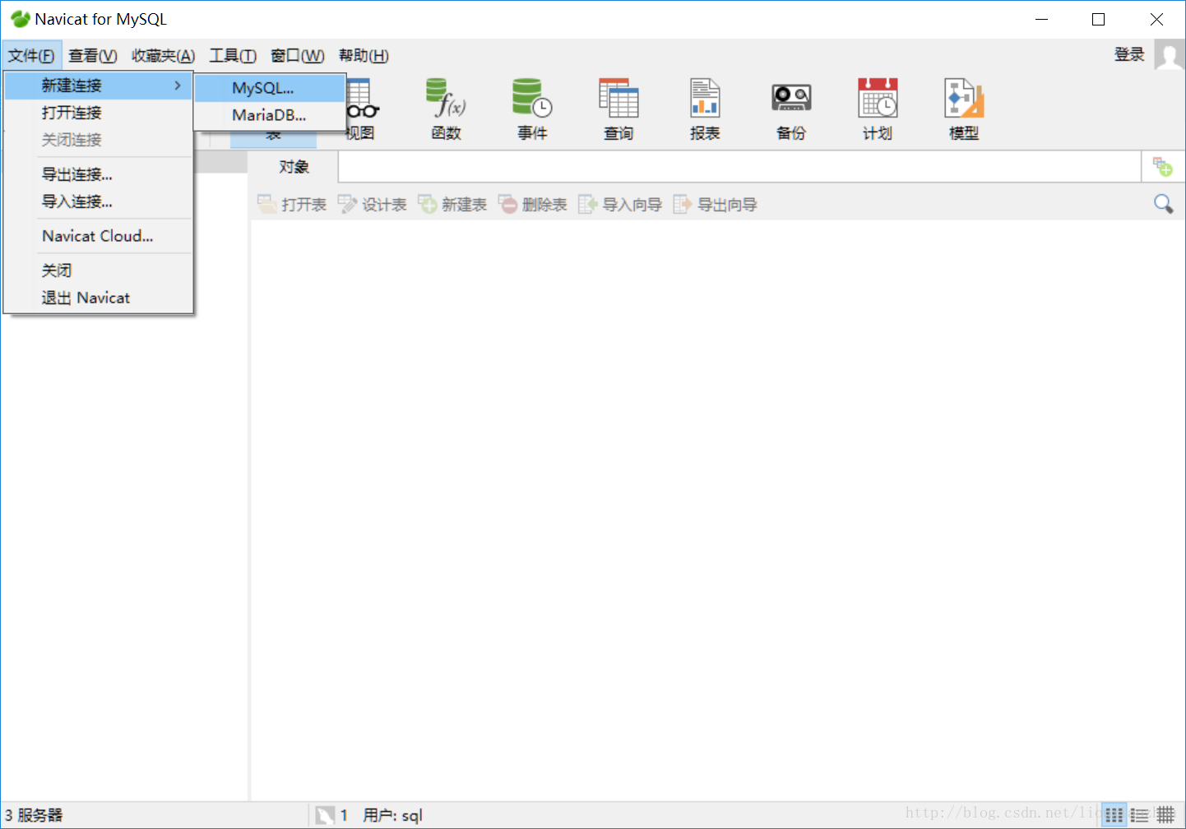The width and height of the screenshot is (1186, 829).
Task: Click the search magnifier icon
Action: pos(1163,203)
